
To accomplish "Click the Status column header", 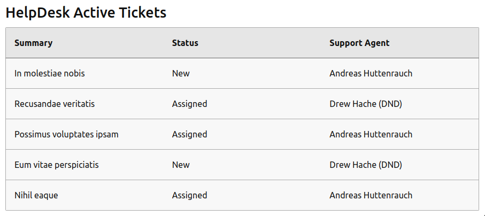I will pos(185,43).
